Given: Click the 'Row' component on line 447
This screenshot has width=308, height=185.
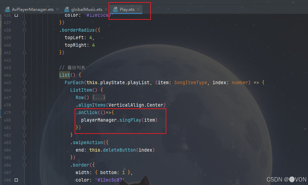Looking at the screenshot, I should (80, 97).
